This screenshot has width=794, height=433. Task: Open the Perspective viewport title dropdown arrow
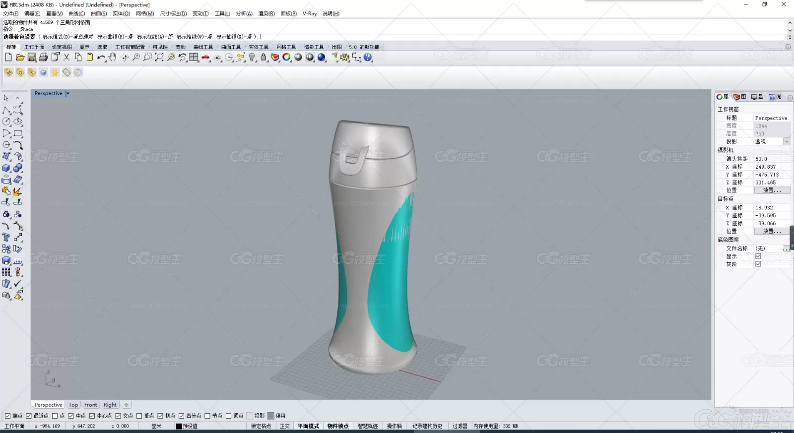[67, 93]
